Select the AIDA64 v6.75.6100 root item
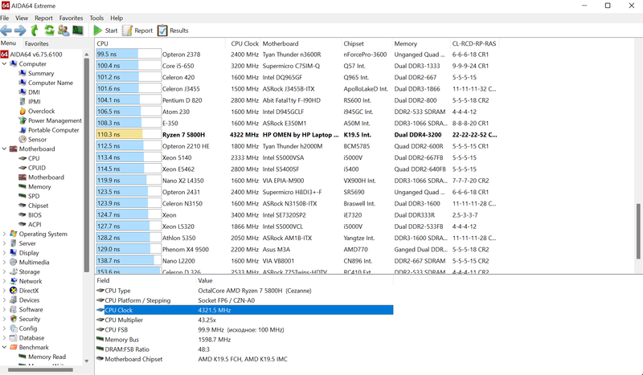643x375 pixels. tap(31, 55)
